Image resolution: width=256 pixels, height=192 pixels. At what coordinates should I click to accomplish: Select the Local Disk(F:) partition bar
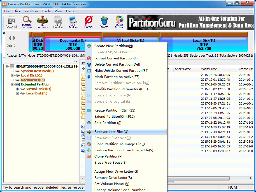coord(204,44)
